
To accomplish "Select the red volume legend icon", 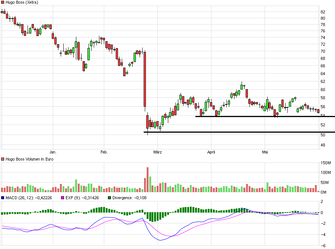I will (x=3, y=159).
